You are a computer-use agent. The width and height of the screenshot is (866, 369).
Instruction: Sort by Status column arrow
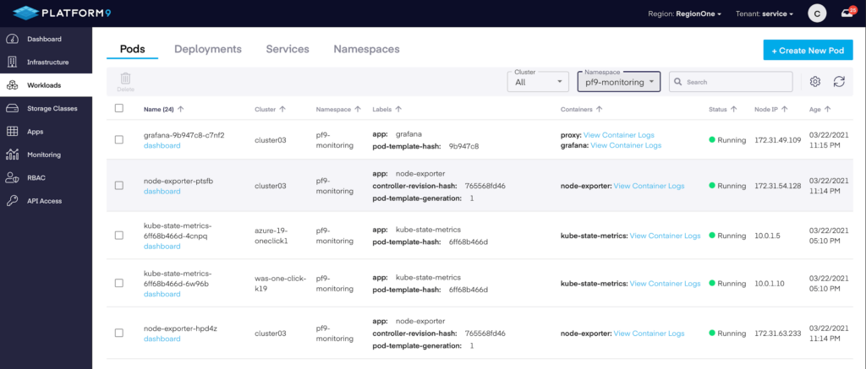[x=733, y=109]
